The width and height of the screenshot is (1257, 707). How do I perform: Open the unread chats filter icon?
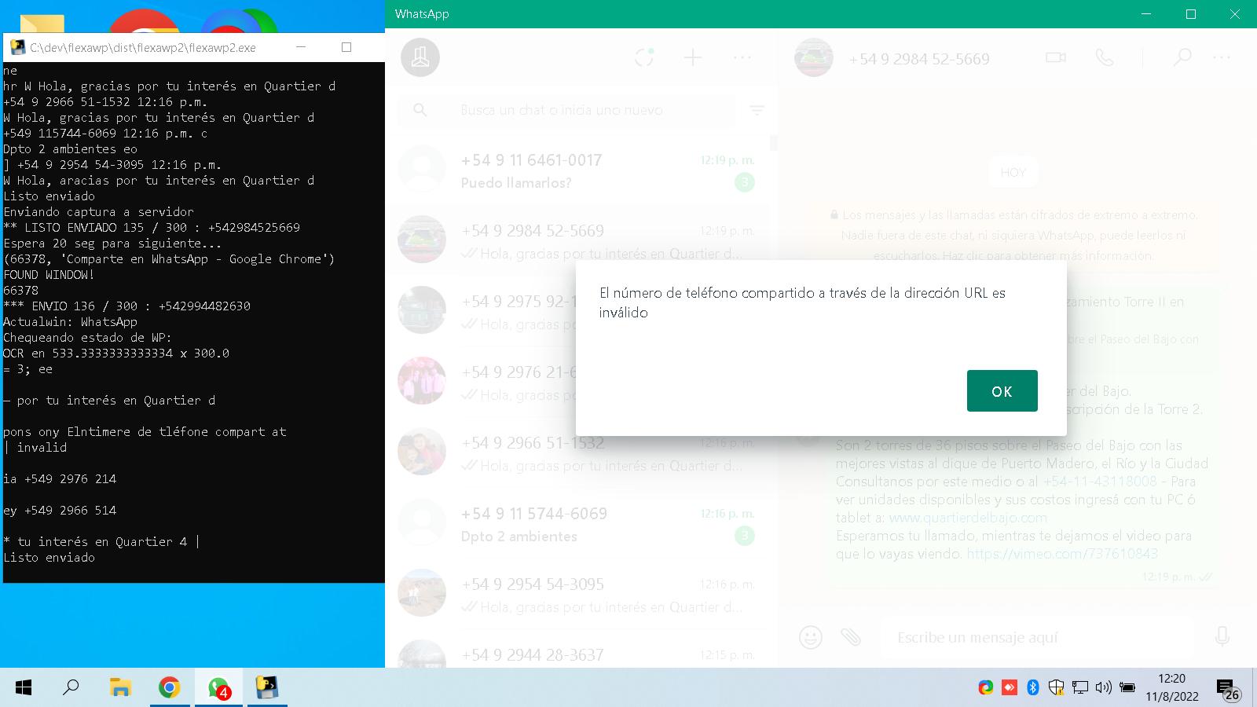[x=757, y=111]
